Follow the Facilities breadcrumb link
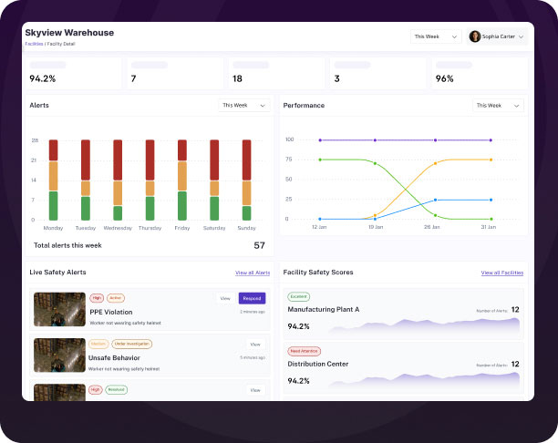Screen dimensions: 558x443 (x=34, y=44)
